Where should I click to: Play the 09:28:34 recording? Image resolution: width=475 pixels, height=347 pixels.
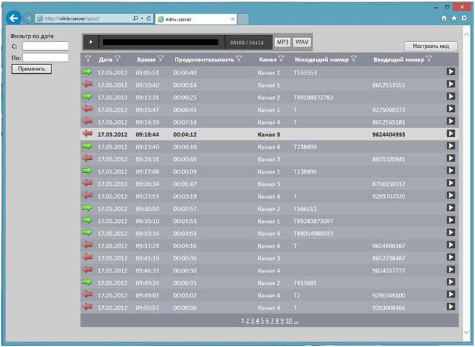(x=451, y=183)
